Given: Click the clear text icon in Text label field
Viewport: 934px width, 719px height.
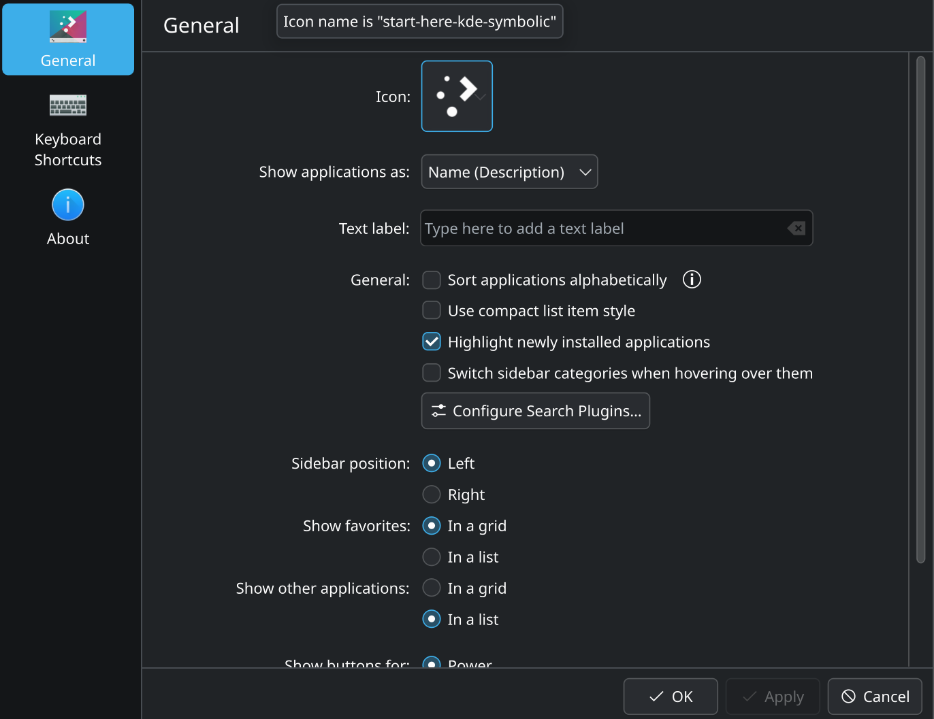Looking at the screenshot, I should (x=796, y=229).
